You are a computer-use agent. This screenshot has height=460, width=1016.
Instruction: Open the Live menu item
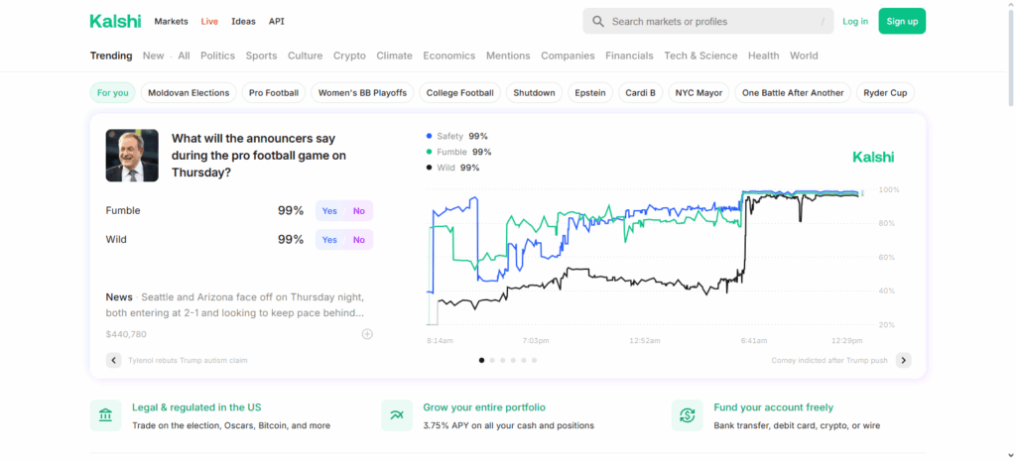click(209, 21)
